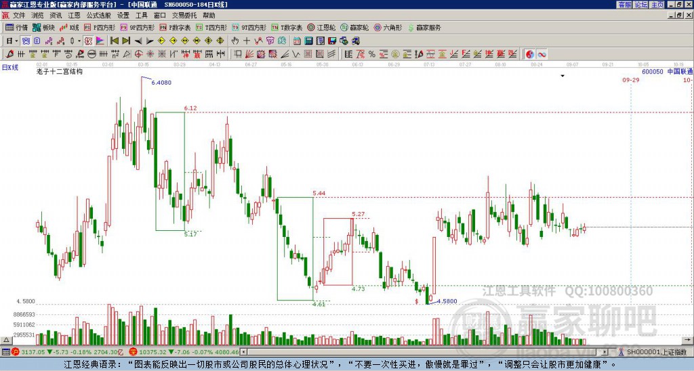Click the 4.5800 low price marker

pyautogui.click(x=447, y=301)
